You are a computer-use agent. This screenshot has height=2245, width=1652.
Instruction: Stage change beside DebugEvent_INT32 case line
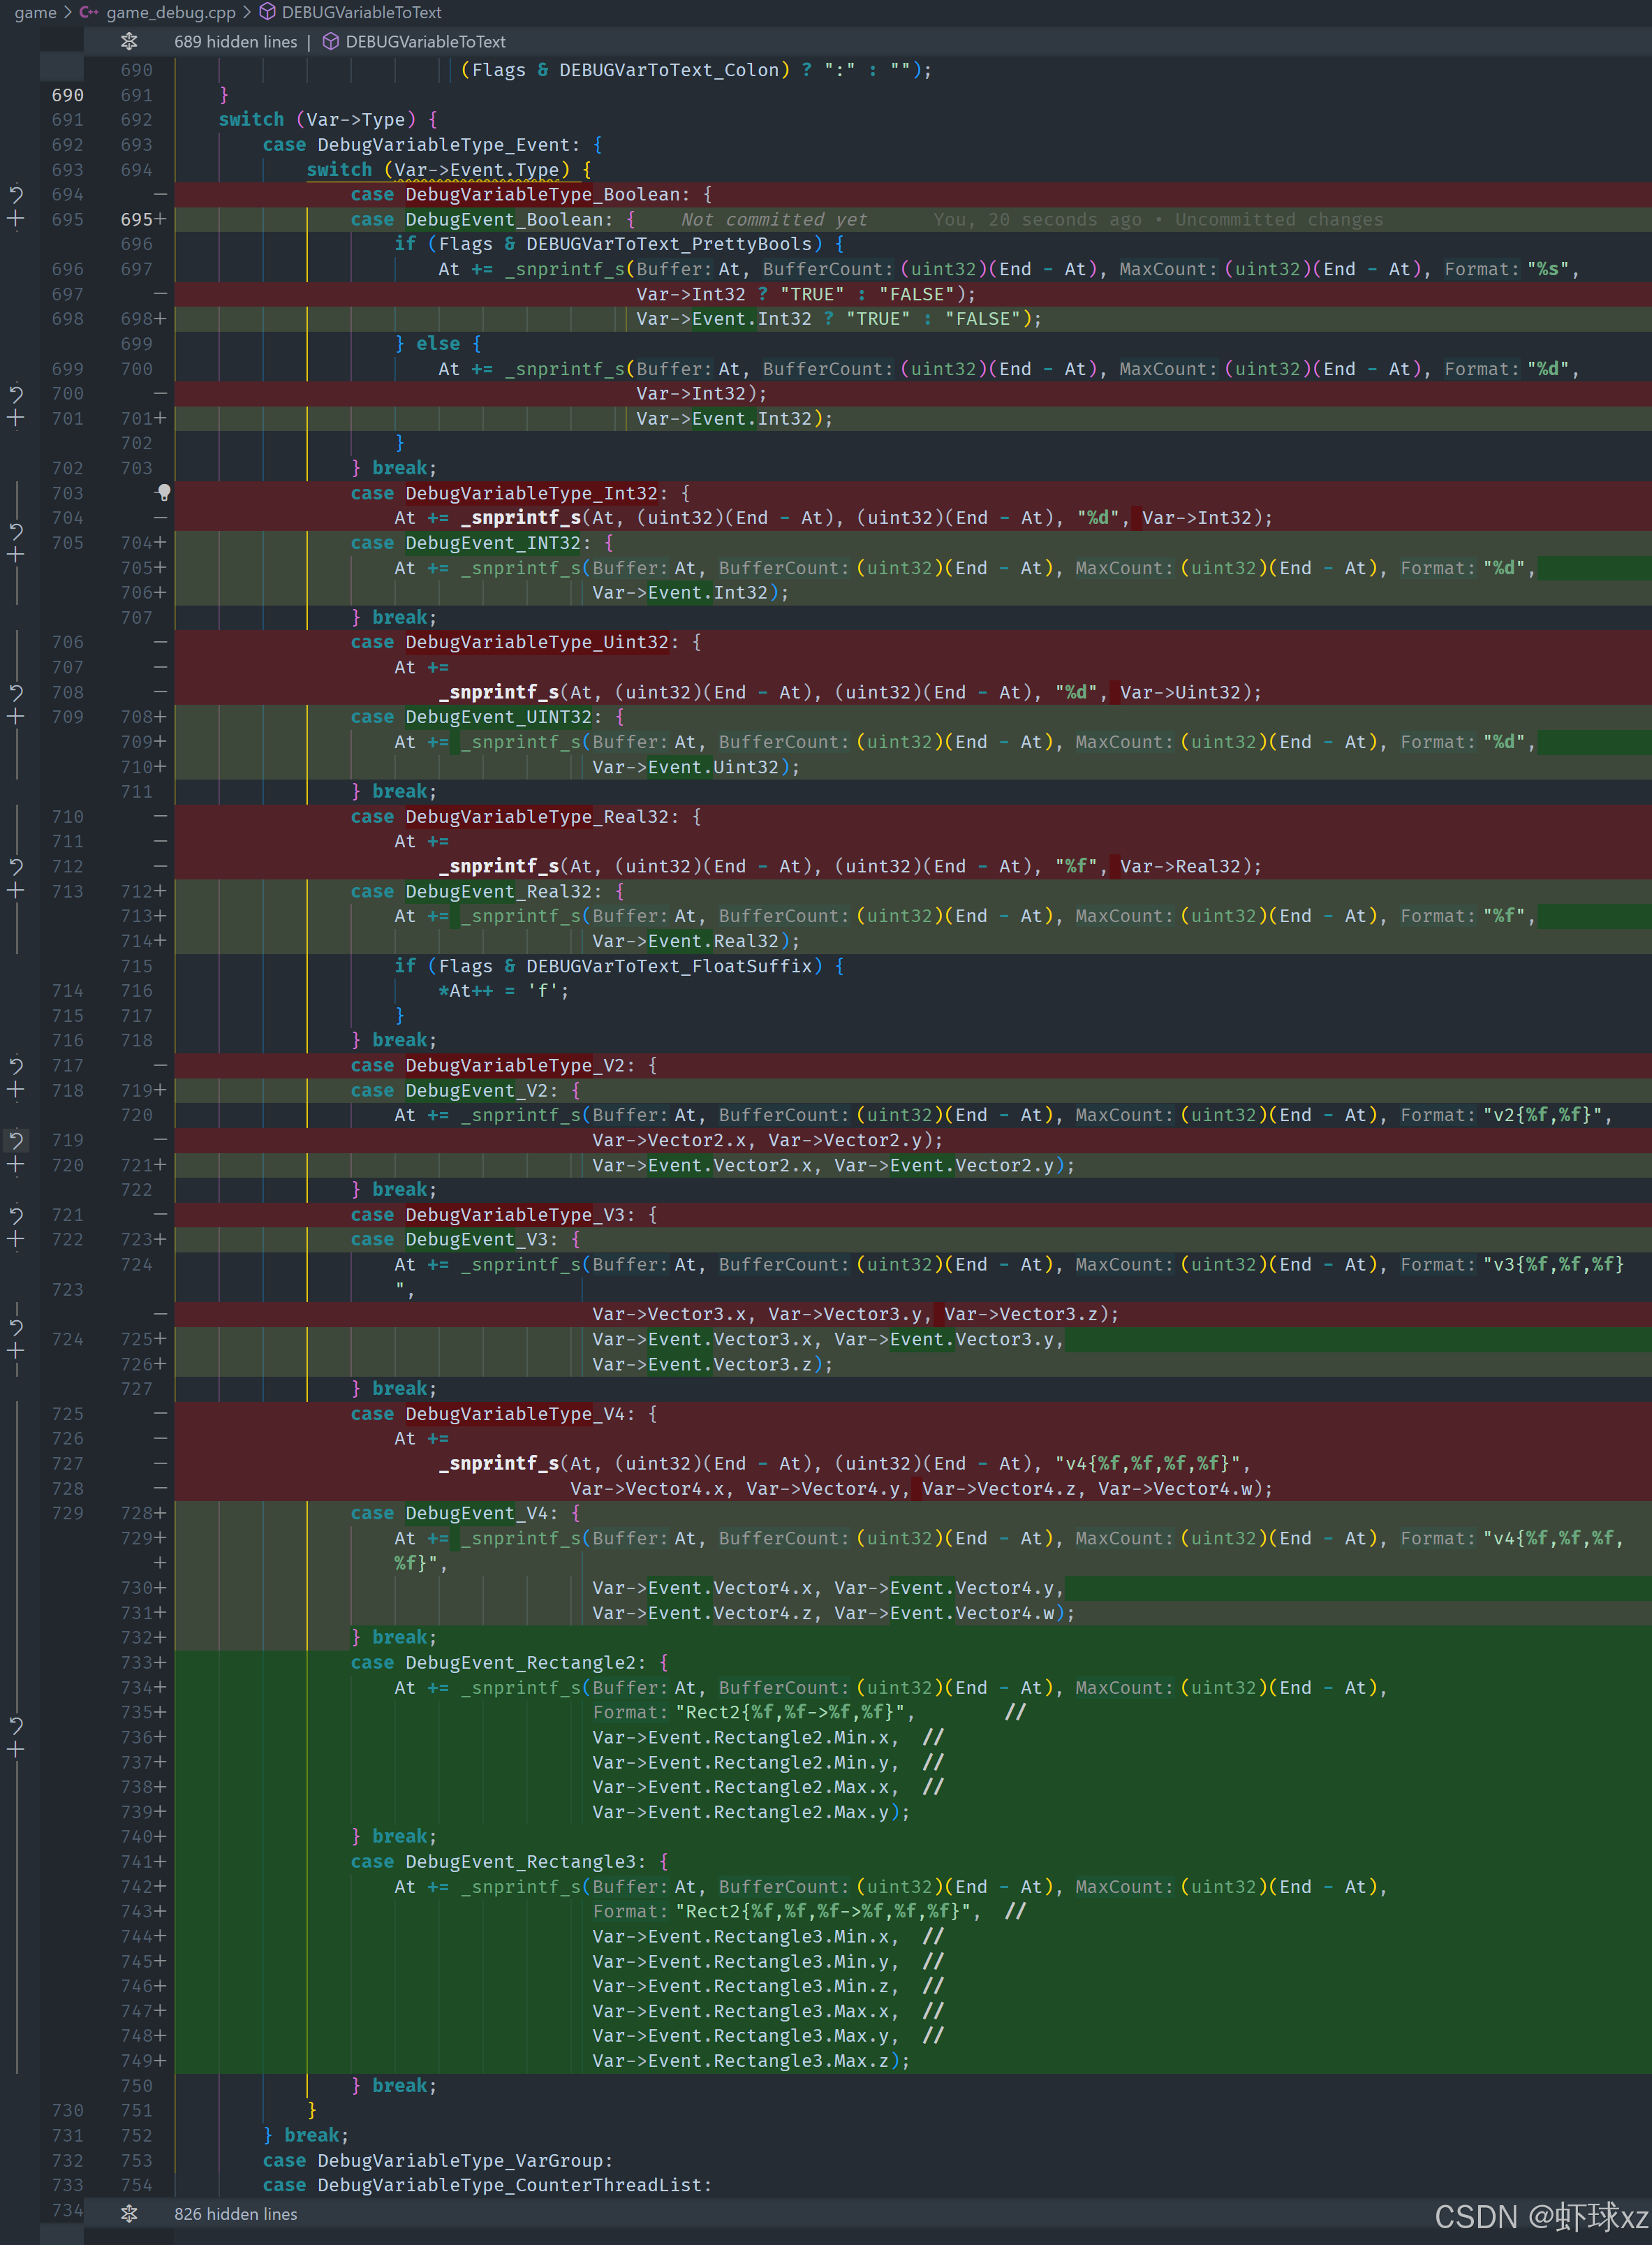[16, 555]
